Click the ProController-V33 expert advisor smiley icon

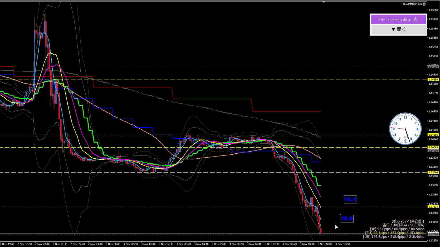tap(424, 4)
